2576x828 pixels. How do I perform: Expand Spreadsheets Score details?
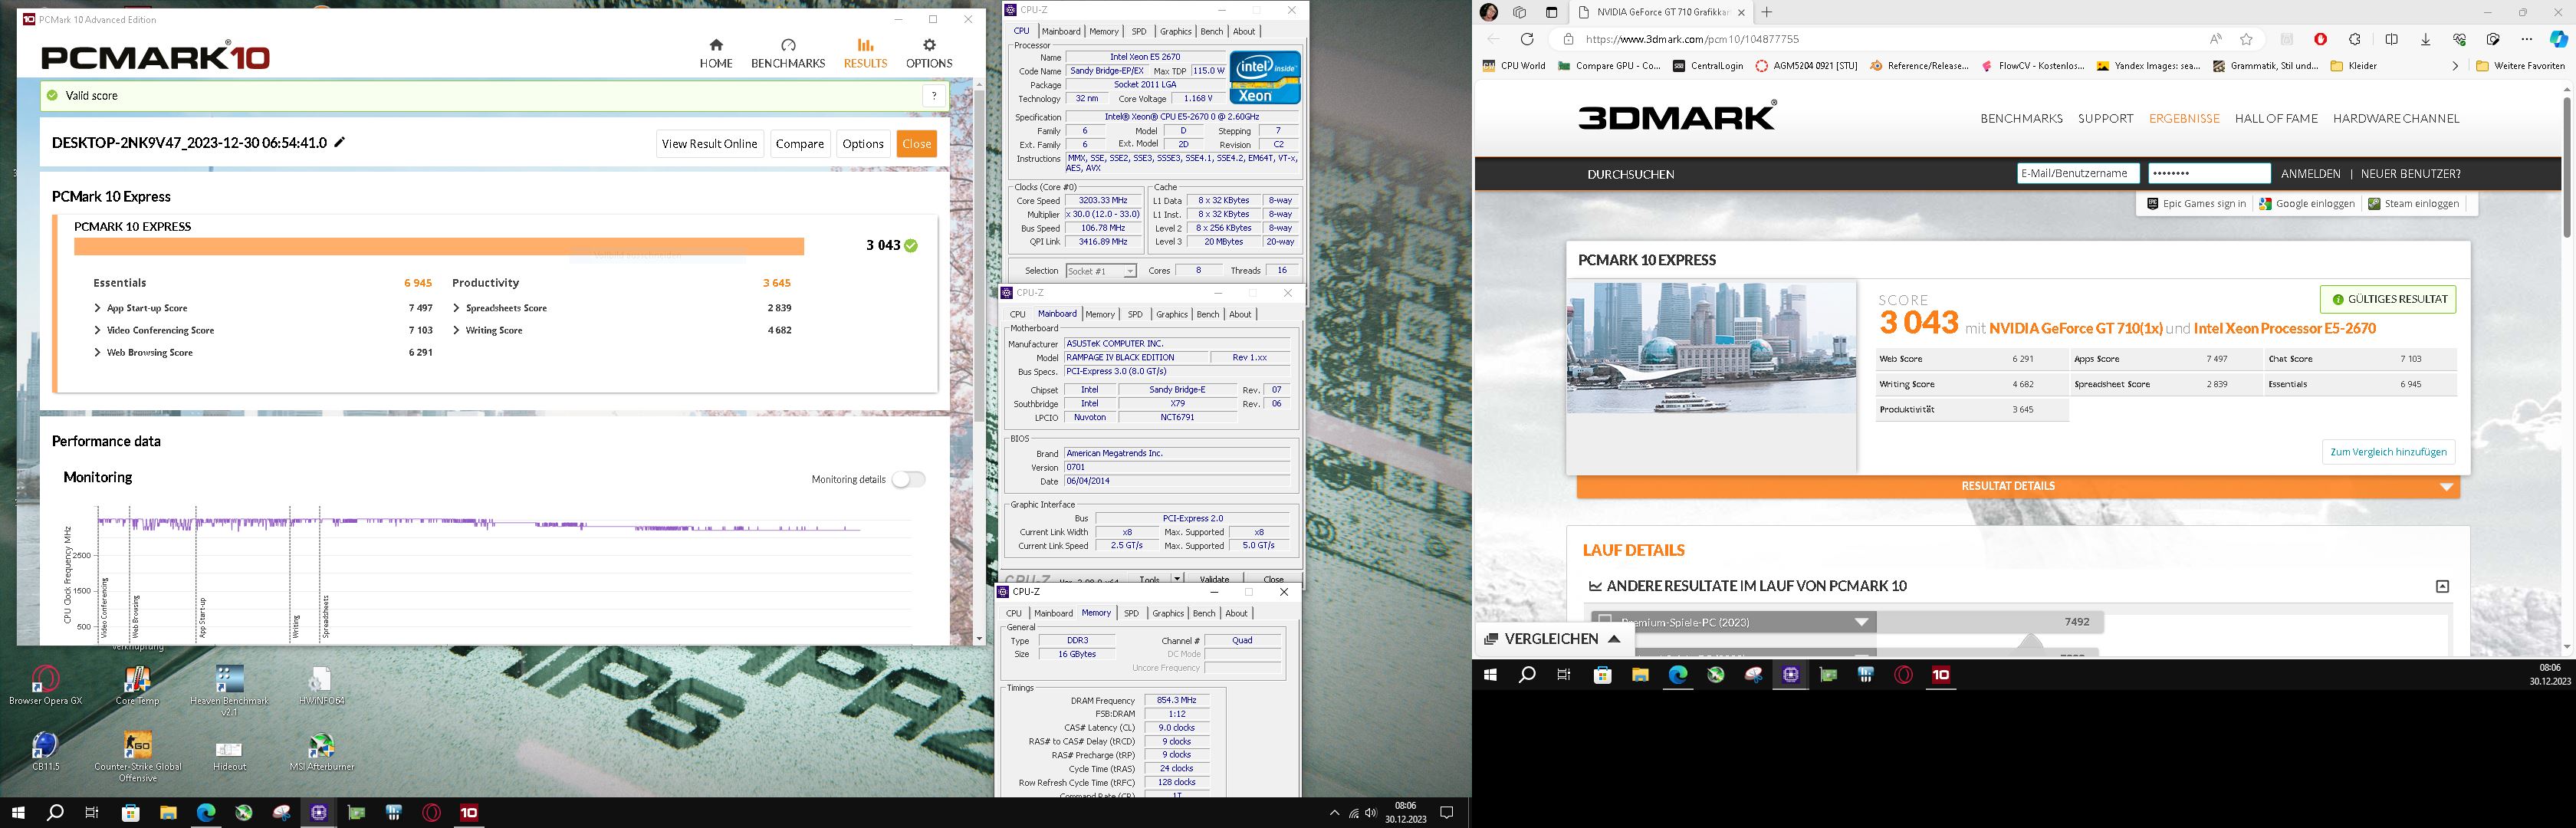(x=456, y=308)
